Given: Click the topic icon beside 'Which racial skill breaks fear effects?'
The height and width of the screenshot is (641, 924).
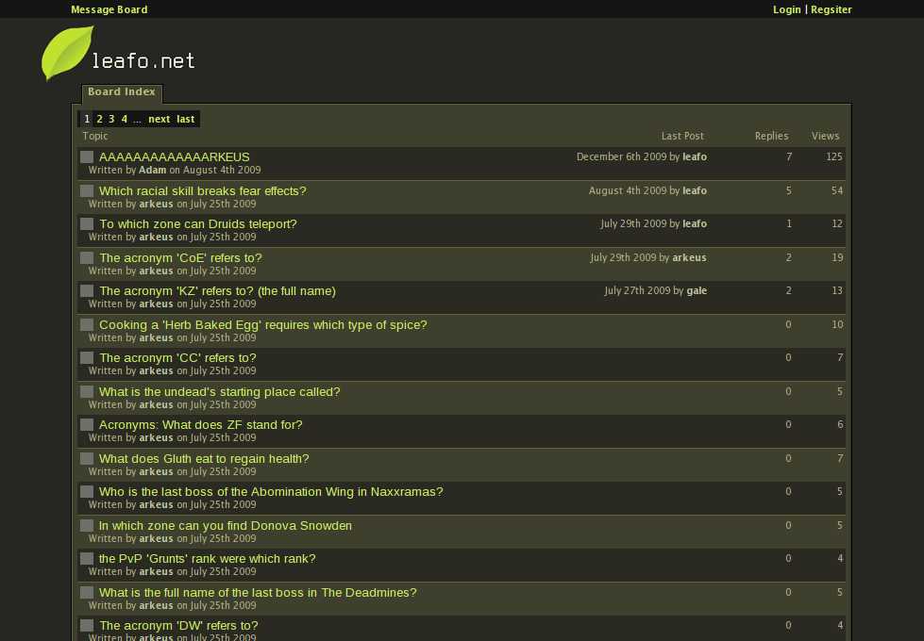Looking at the screenshot, I should point(86,190).
